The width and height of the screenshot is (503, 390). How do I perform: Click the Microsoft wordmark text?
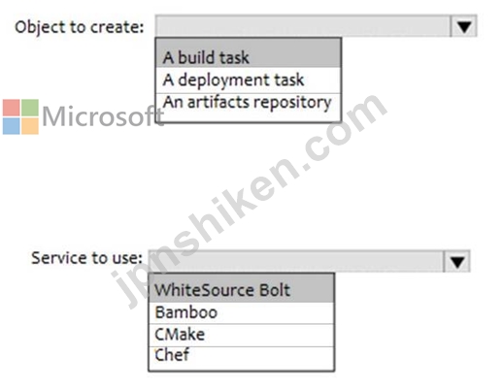pyautogui.click(x=103, y=116)
